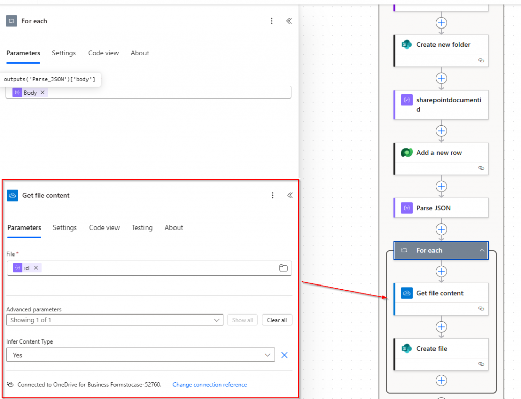This screenshot has width=521, height=399.
Task: Collapse the Get file content panel
Action: pyautogui.click(x=290, y=195)
